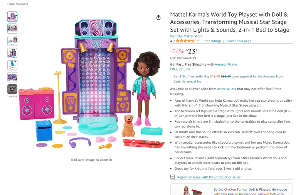This screenshot has width=296, height=195.
Task: Click the Amazon Prime link
Action: pos(226,64)
